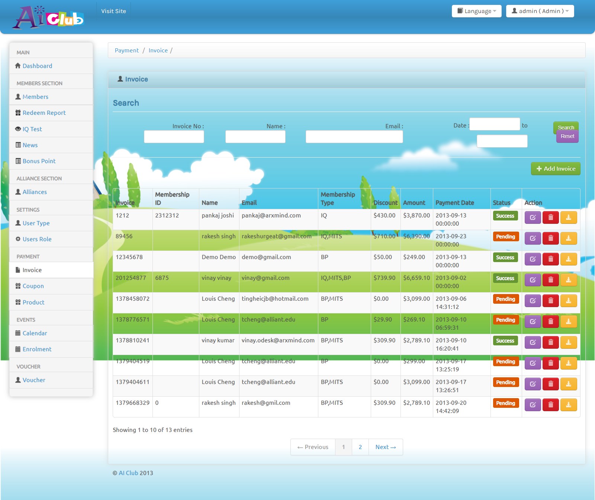595x500 pixels.
Task: Edit invoice 1379668329 with the purple icon
Action: pyautogui.click(x=533, y=405)
